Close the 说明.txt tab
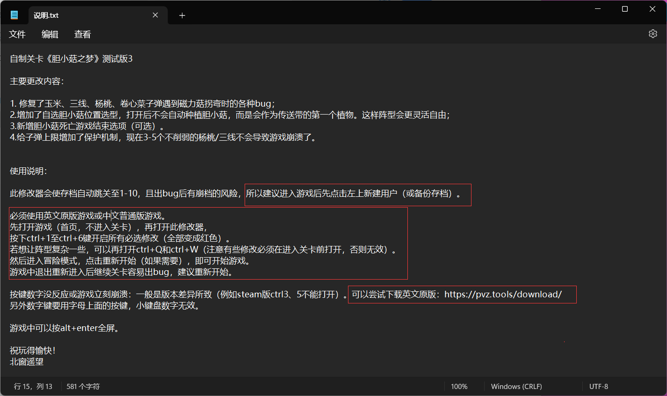667x396 pixels. pyautogui.click(x=155, y=15)
